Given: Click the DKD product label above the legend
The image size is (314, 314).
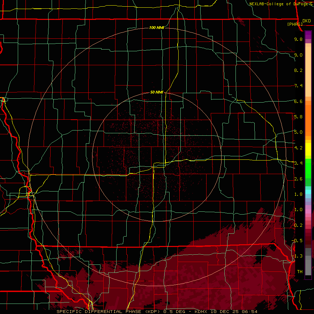Looking at the screenshot, I should 307,21.
